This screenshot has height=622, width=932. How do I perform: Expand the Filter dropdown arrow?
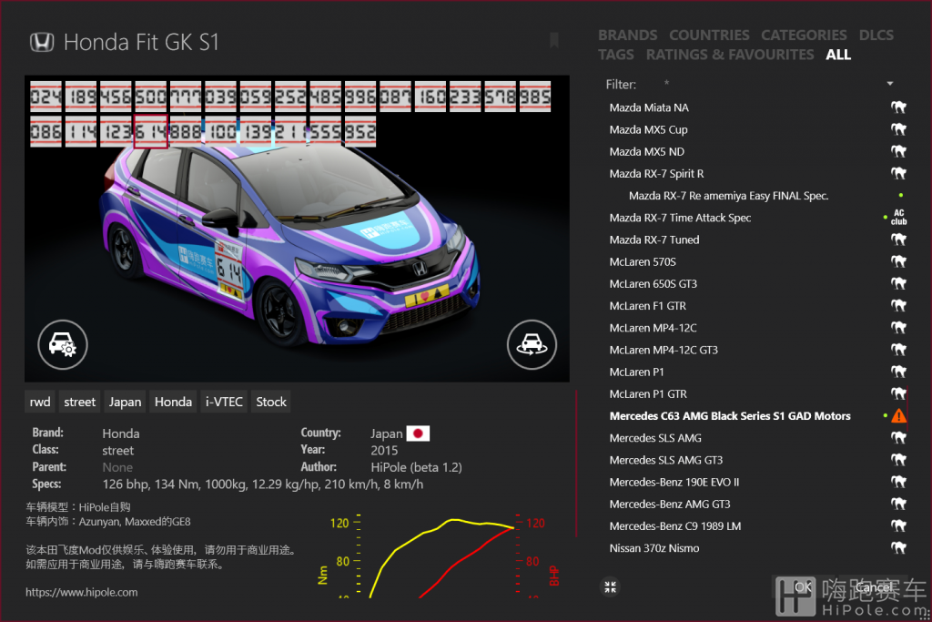[x=890, y=84]
